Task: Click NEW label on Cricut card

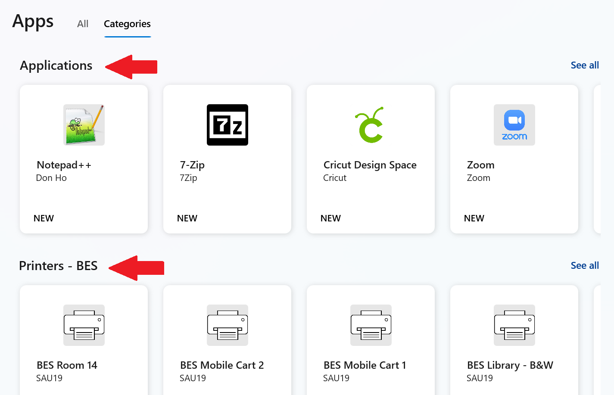Action: coord(330,218)
